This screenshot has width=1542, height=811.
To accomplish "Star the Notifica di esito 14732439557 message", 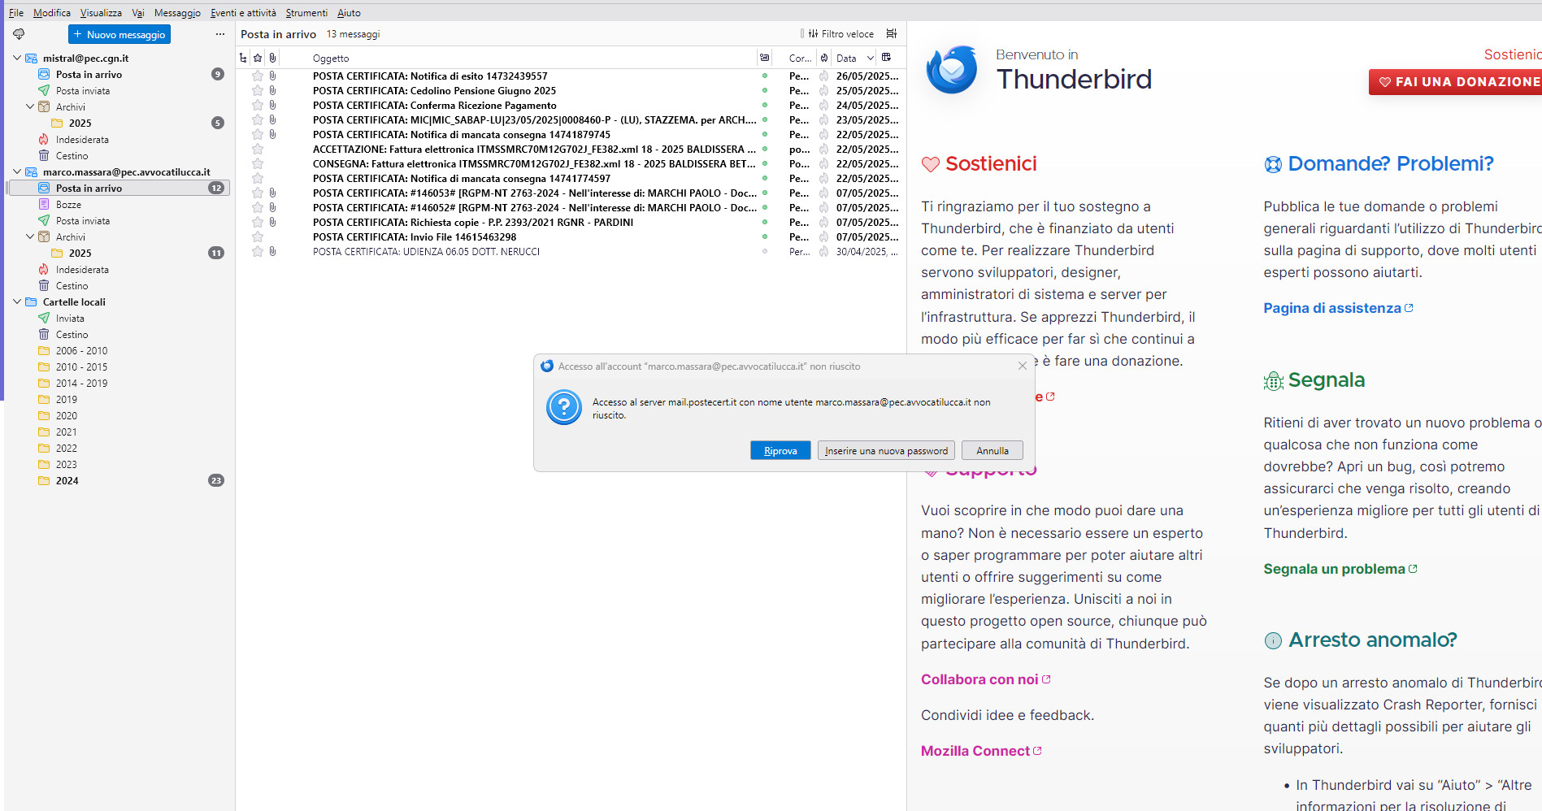I will click(258, 76).
